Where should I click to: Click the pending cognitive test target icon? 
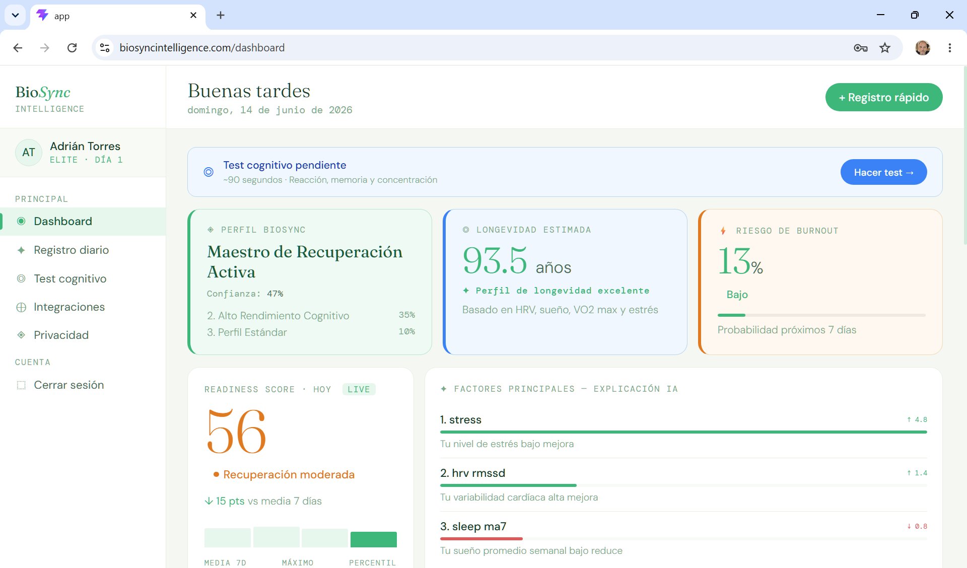(209, 172)
